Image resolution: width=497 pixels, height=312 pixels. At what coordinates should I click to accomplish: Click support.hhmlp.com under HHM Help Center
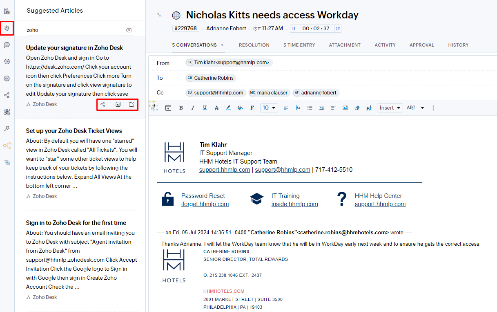380,204
